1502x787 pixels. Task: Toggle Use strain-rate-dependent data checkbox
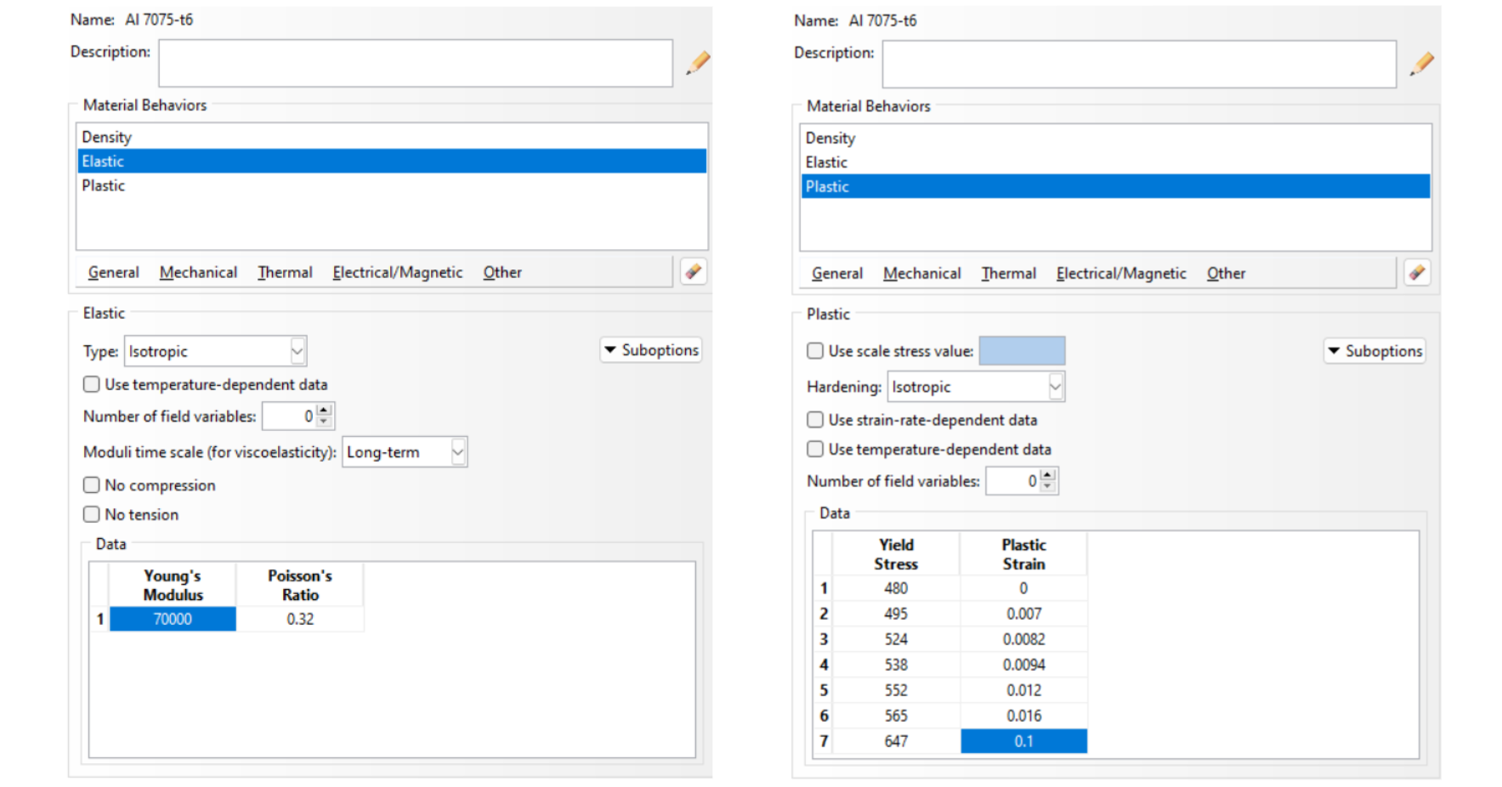(x=815, y=420)
